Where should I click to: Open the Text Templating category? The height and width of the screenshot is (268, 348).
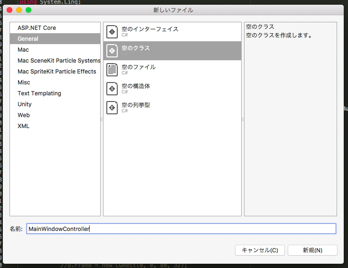click(x=55, y=93)
